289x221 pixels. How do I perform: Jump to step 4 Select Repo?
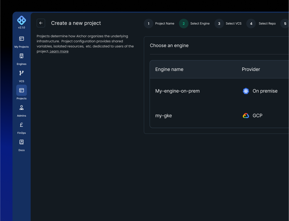tap(261, 24)
